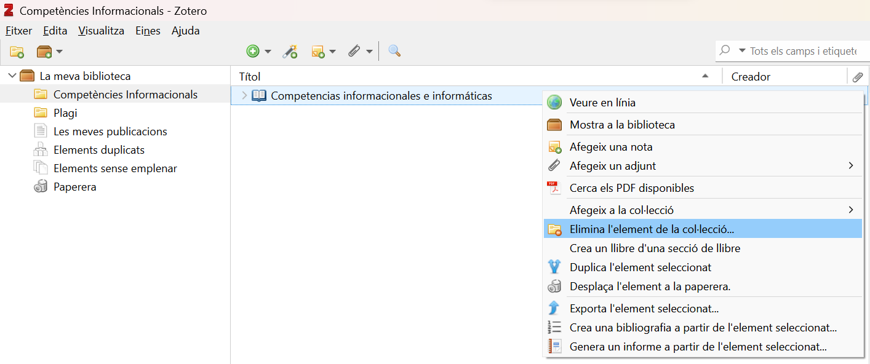Expand the 'Competencias informacionales e informáticas' item

(x=244, y=95)
